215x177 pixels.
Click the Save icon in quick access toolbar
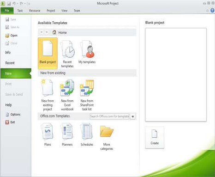point(9,3)
